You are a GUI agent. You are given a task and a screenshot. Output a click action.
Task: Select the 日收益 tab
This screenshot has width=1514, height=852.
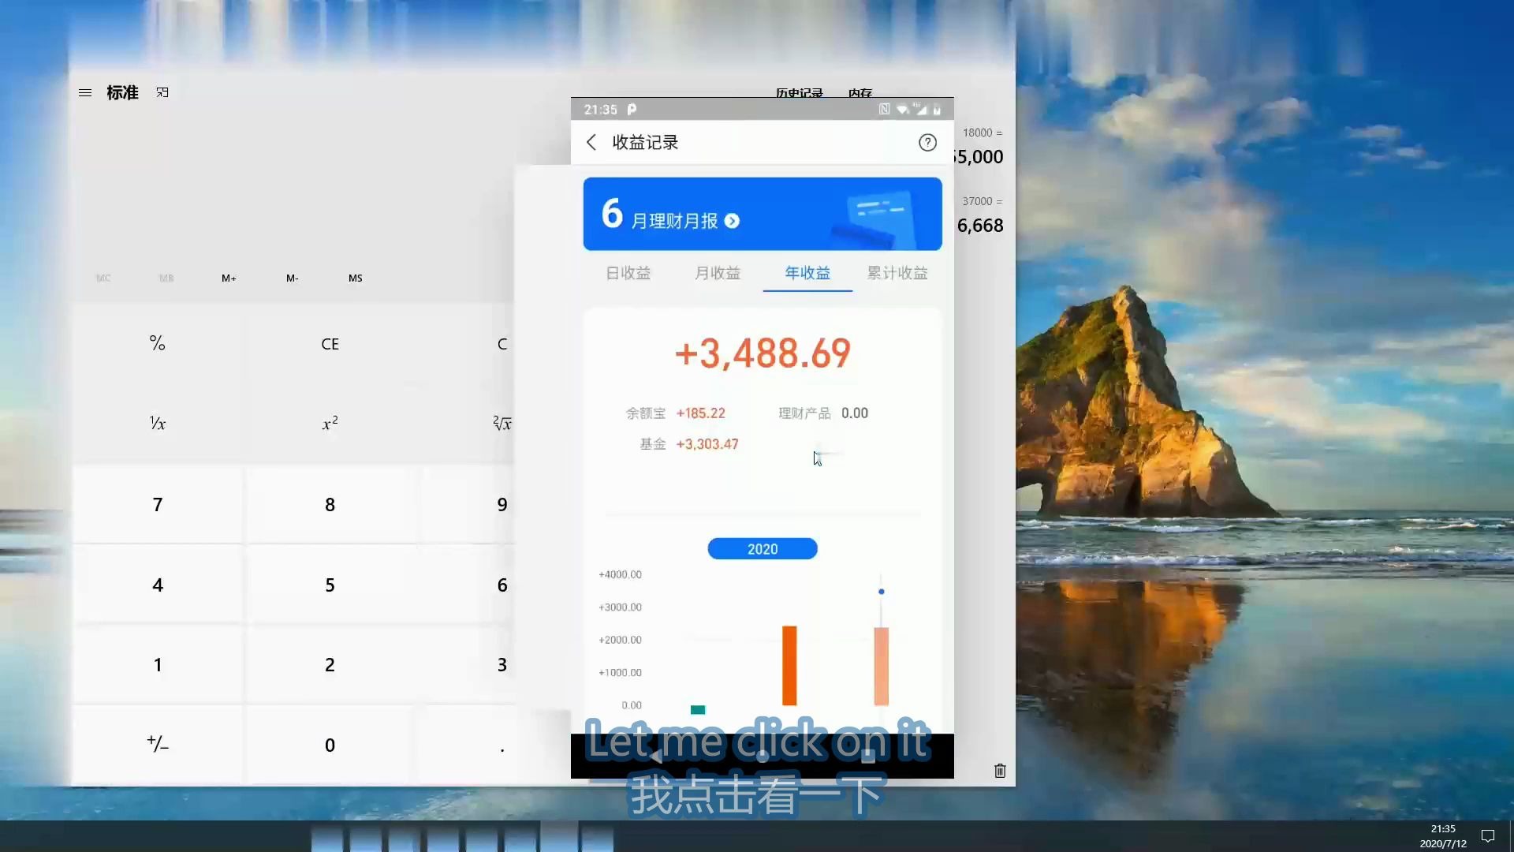click(x=628, y=272)
